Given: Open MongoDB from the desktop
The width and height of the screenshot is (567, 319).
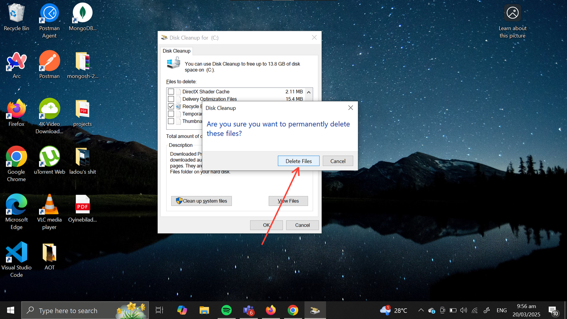Looking at the screenshot, I should 82,14.
